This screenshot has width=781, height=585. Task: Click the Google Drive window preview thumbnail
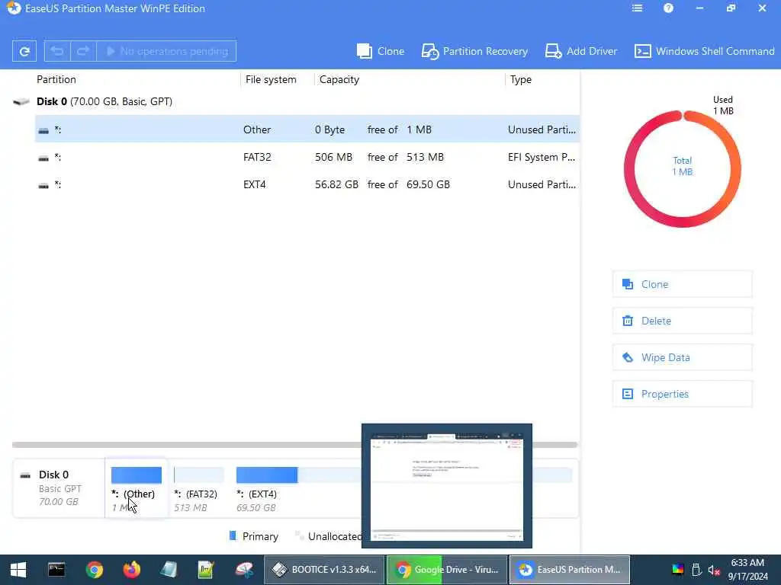click(x=447, y=486)
